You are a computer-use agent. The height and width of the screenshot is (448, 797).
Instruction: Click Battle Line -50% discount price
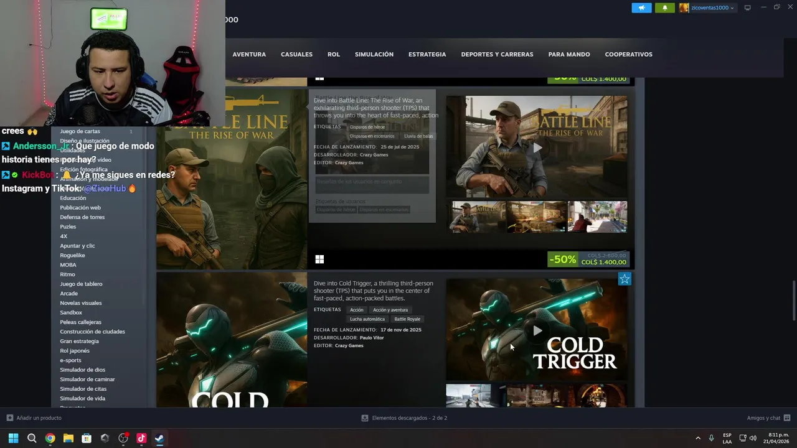tap(588, 259)
